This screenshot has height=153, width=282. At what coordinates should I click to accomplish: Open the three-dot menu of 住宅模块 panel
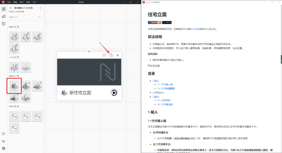40,8
